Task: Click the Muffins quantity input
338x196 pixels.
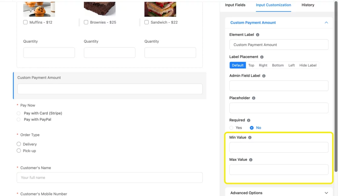Action: point(49,53)
